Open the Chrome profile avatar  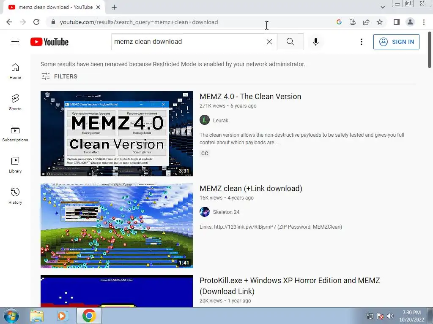pos(410,22)
